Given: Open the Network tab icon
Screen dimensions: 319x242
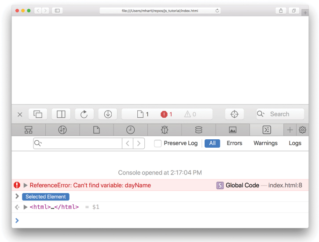Looking at the screenshot, I should tap(62, 130).
